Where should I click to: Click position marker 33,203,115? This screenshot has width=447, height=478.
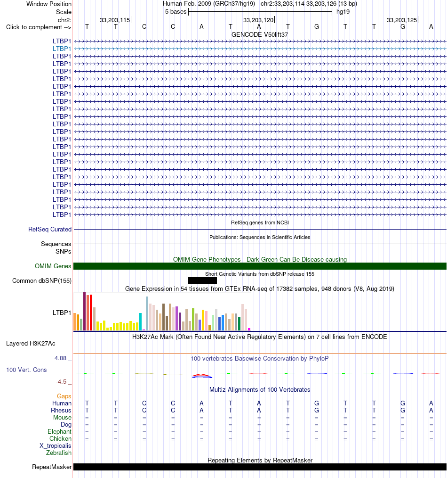click(x=115, y=20)
